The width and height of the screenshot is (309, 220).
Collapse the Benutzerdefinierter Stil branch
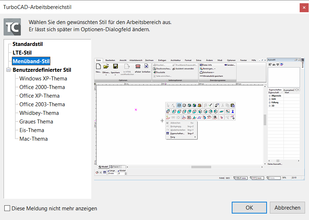[x=9, y=70]
